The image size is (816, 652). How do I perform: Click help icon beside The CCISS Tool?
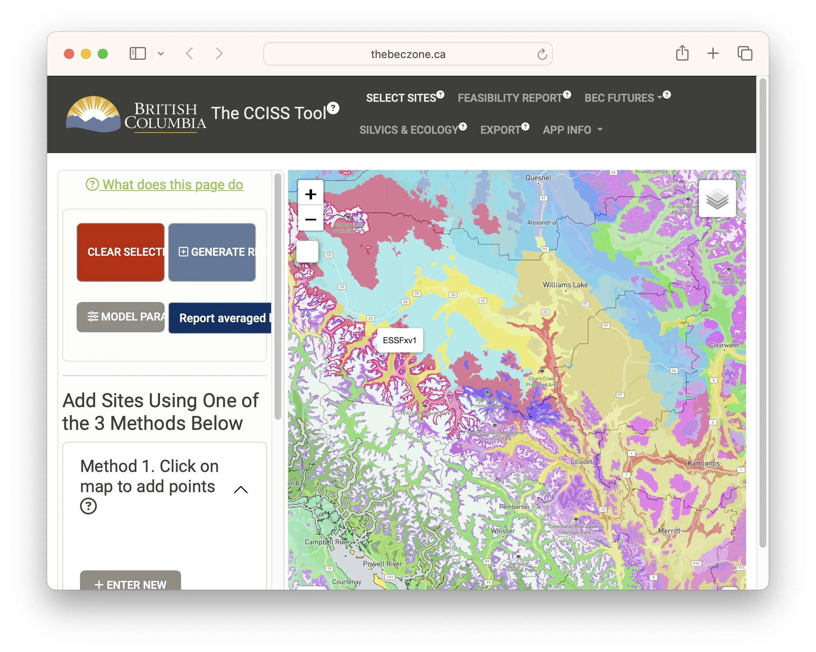pyautogui.click(x=333, y=108)
